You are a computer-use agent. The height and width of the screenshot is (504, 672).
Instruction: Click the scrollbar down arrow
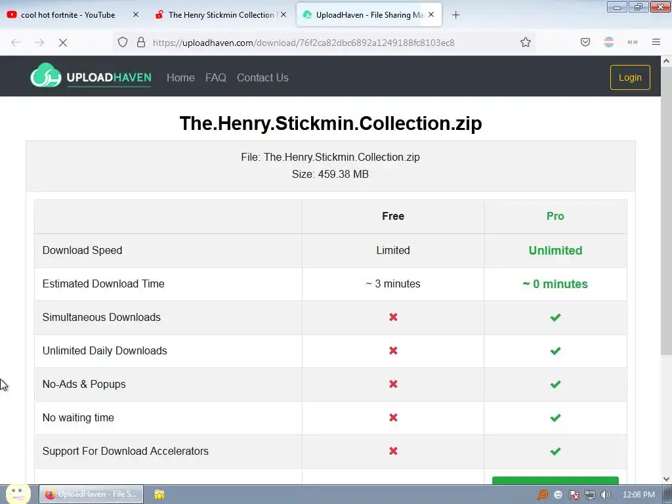point(666,478)
